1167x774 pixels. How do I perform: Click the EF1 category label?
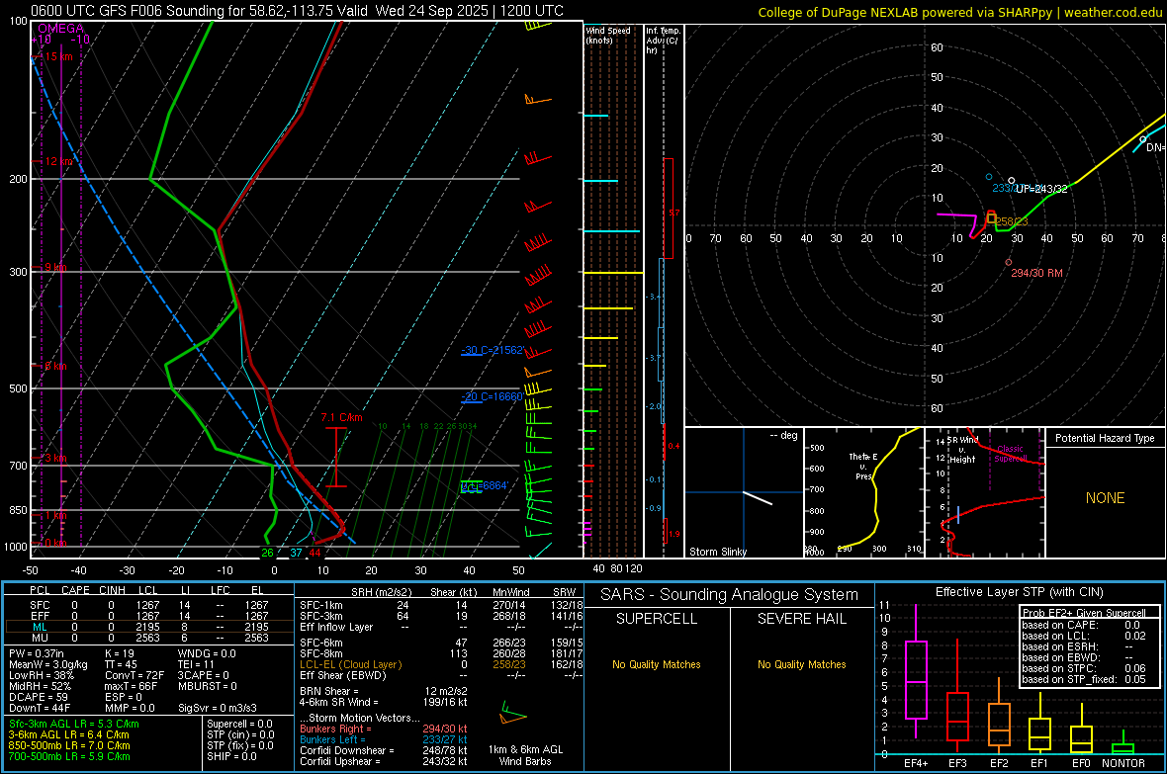tap(1039, 763)
